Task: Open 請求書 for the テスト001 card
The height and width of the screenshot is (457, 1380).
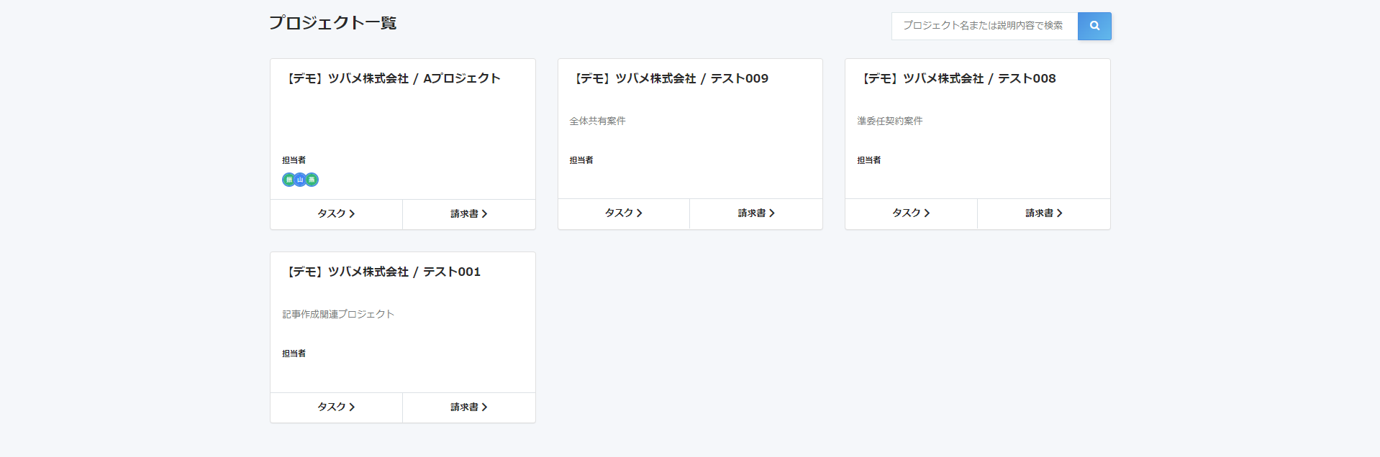Action: tap(469, 407)
